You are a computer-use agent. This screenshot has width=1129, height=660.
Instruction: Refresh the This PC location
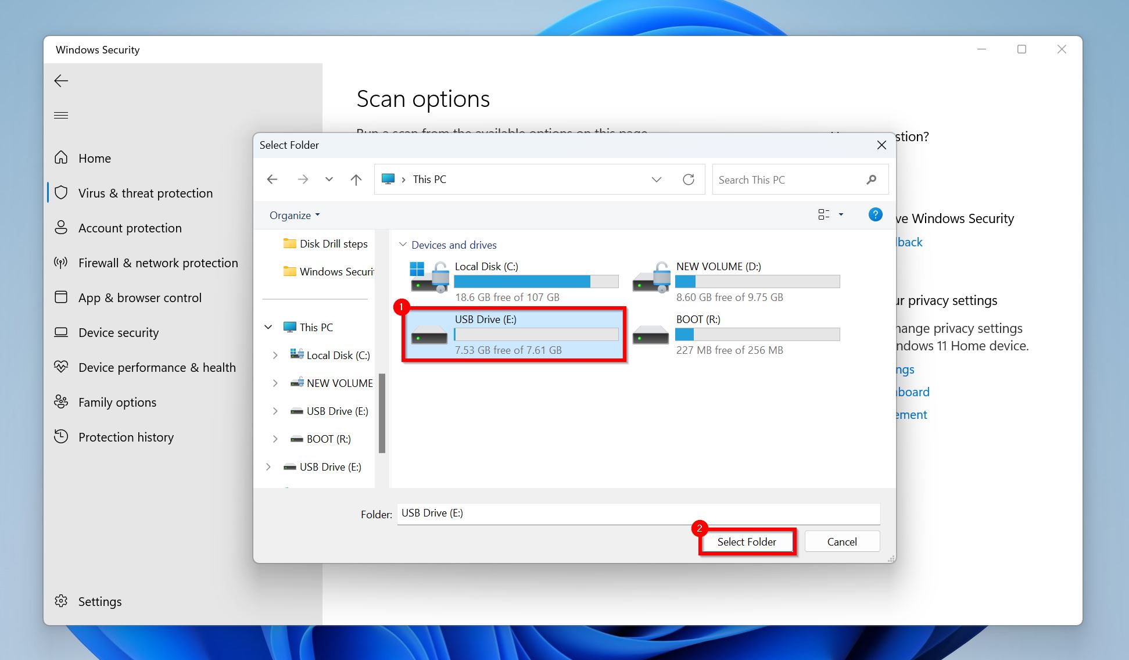(x=689, y=180)
